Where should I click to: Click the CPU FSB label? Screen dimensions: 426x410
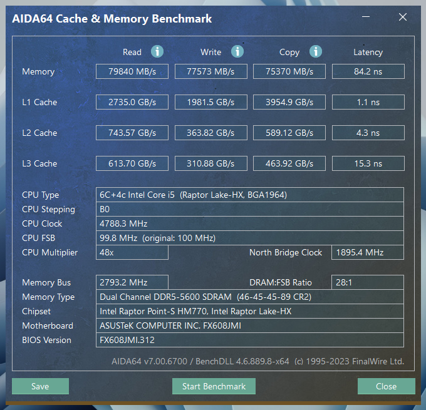click(x=39, y=238)
